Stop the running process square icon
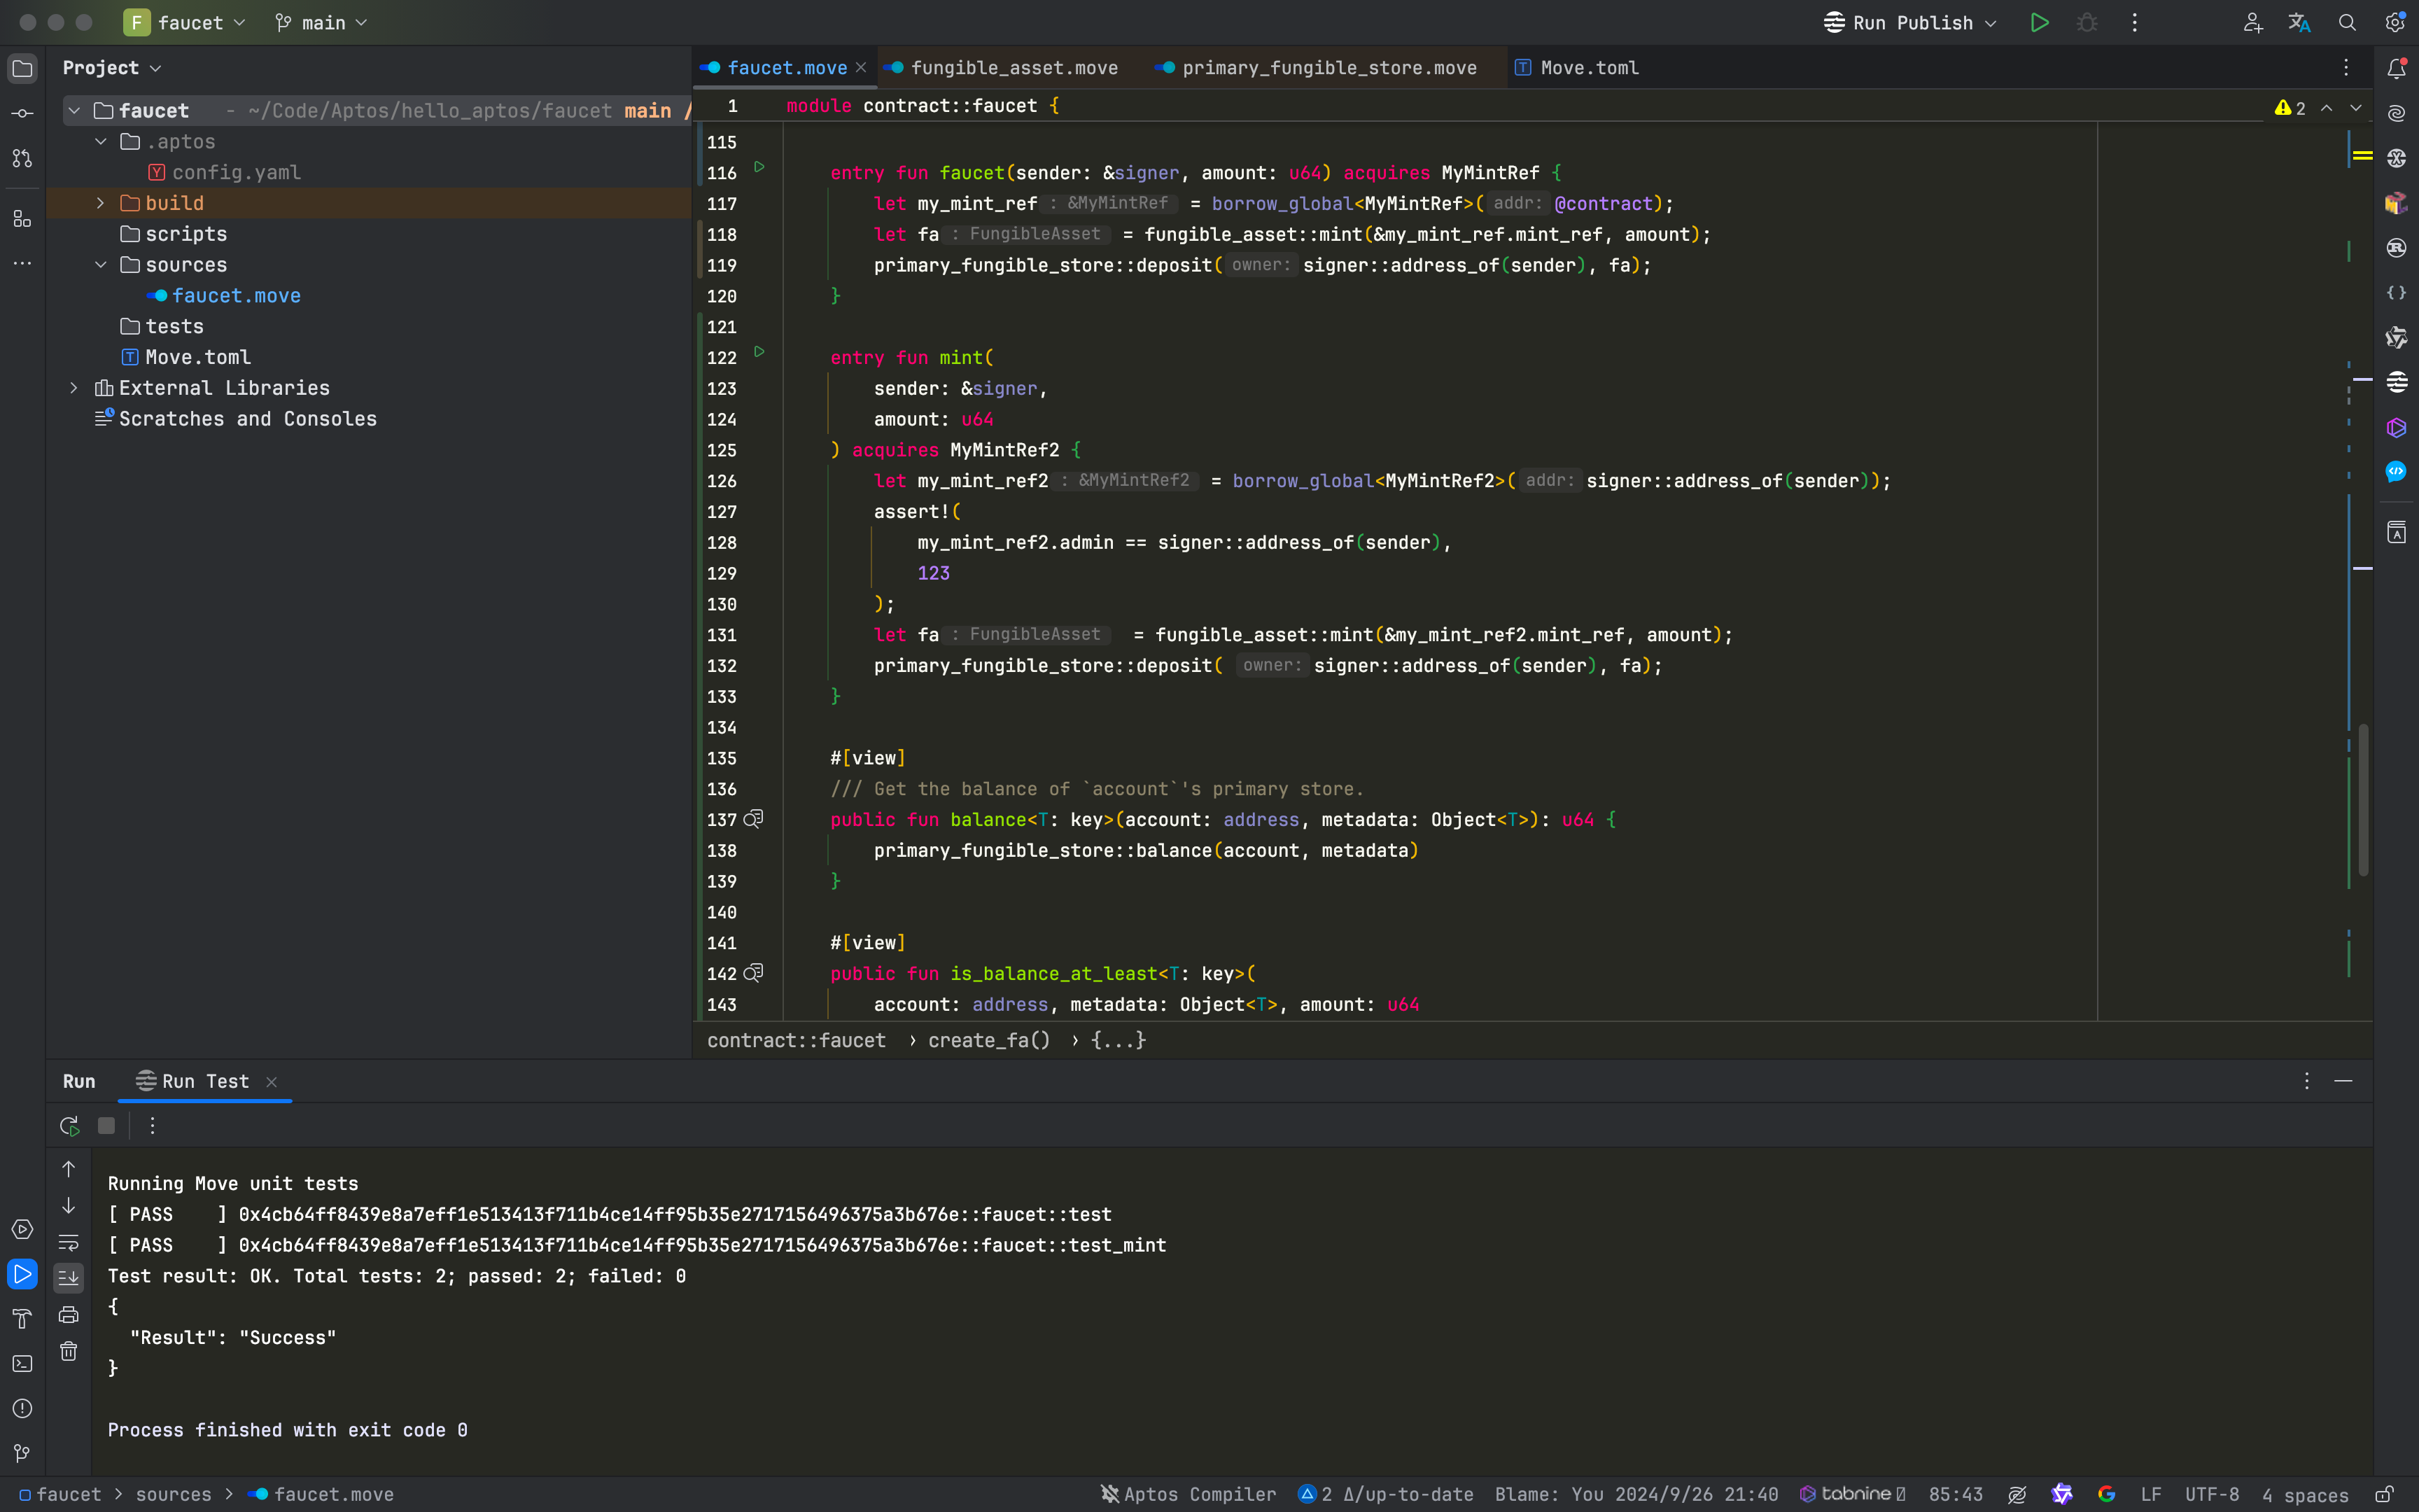This screenshot has width=2419, height=1512. point(106,1126)
